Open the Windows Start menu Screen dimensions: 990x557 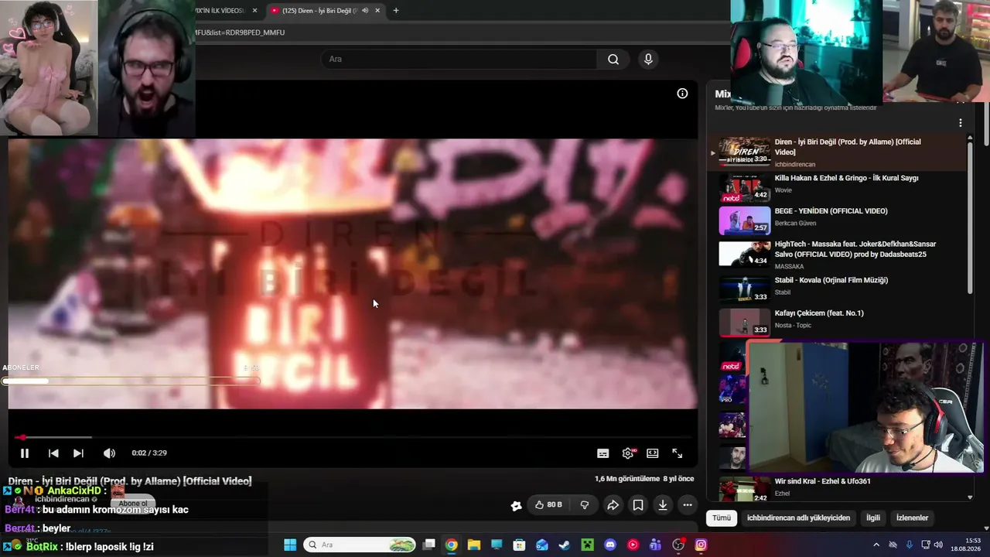pyautogui.click(x=290, y=545)
